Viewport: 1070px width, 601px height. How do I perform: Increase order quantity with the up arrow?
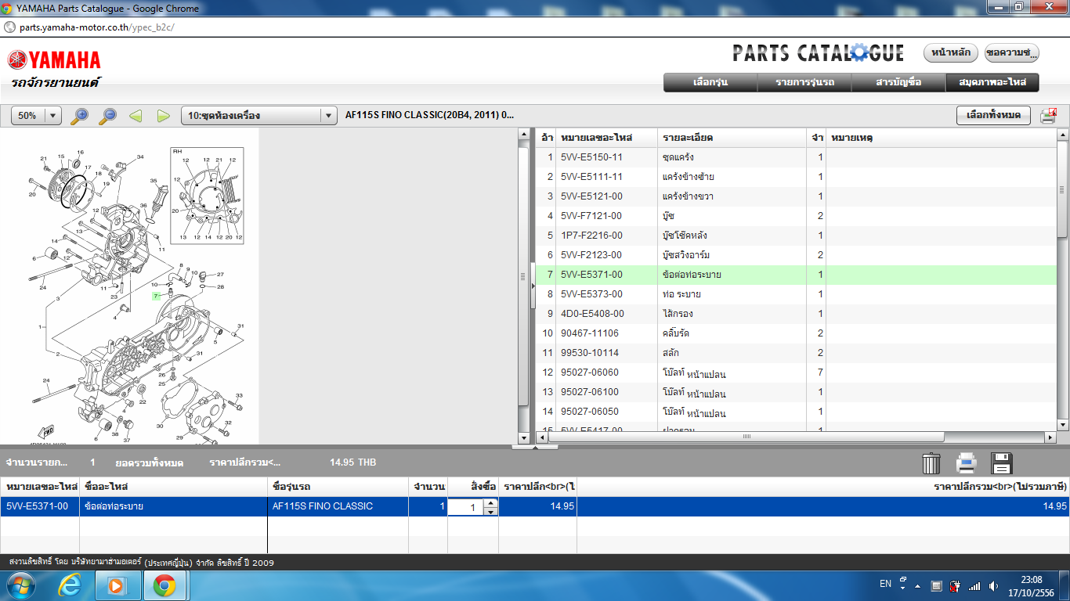(x=490, y=502)
